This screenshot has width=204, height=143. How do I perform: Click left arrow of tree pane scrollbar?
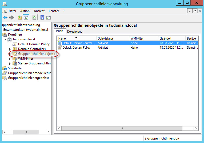coord(5,132)
